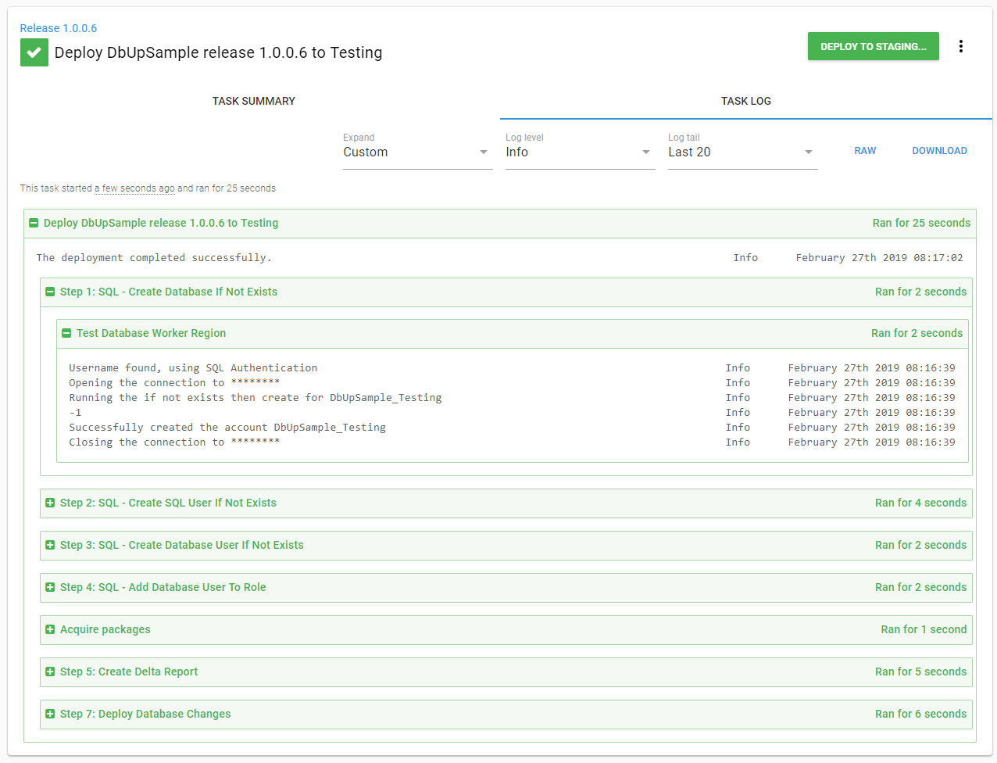Download the task log
997x763 pixels.
tap(939, 151)
